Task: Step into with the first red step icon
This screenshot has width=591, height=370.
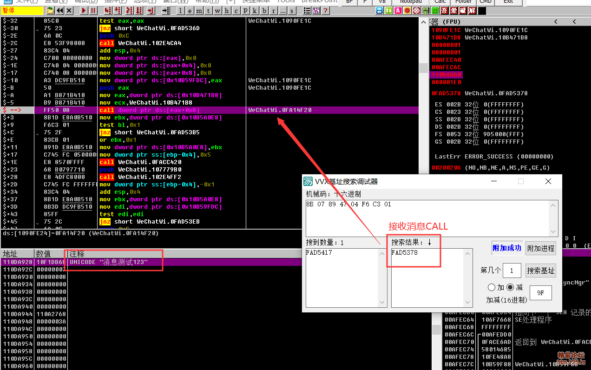Action: pos(108,10)
